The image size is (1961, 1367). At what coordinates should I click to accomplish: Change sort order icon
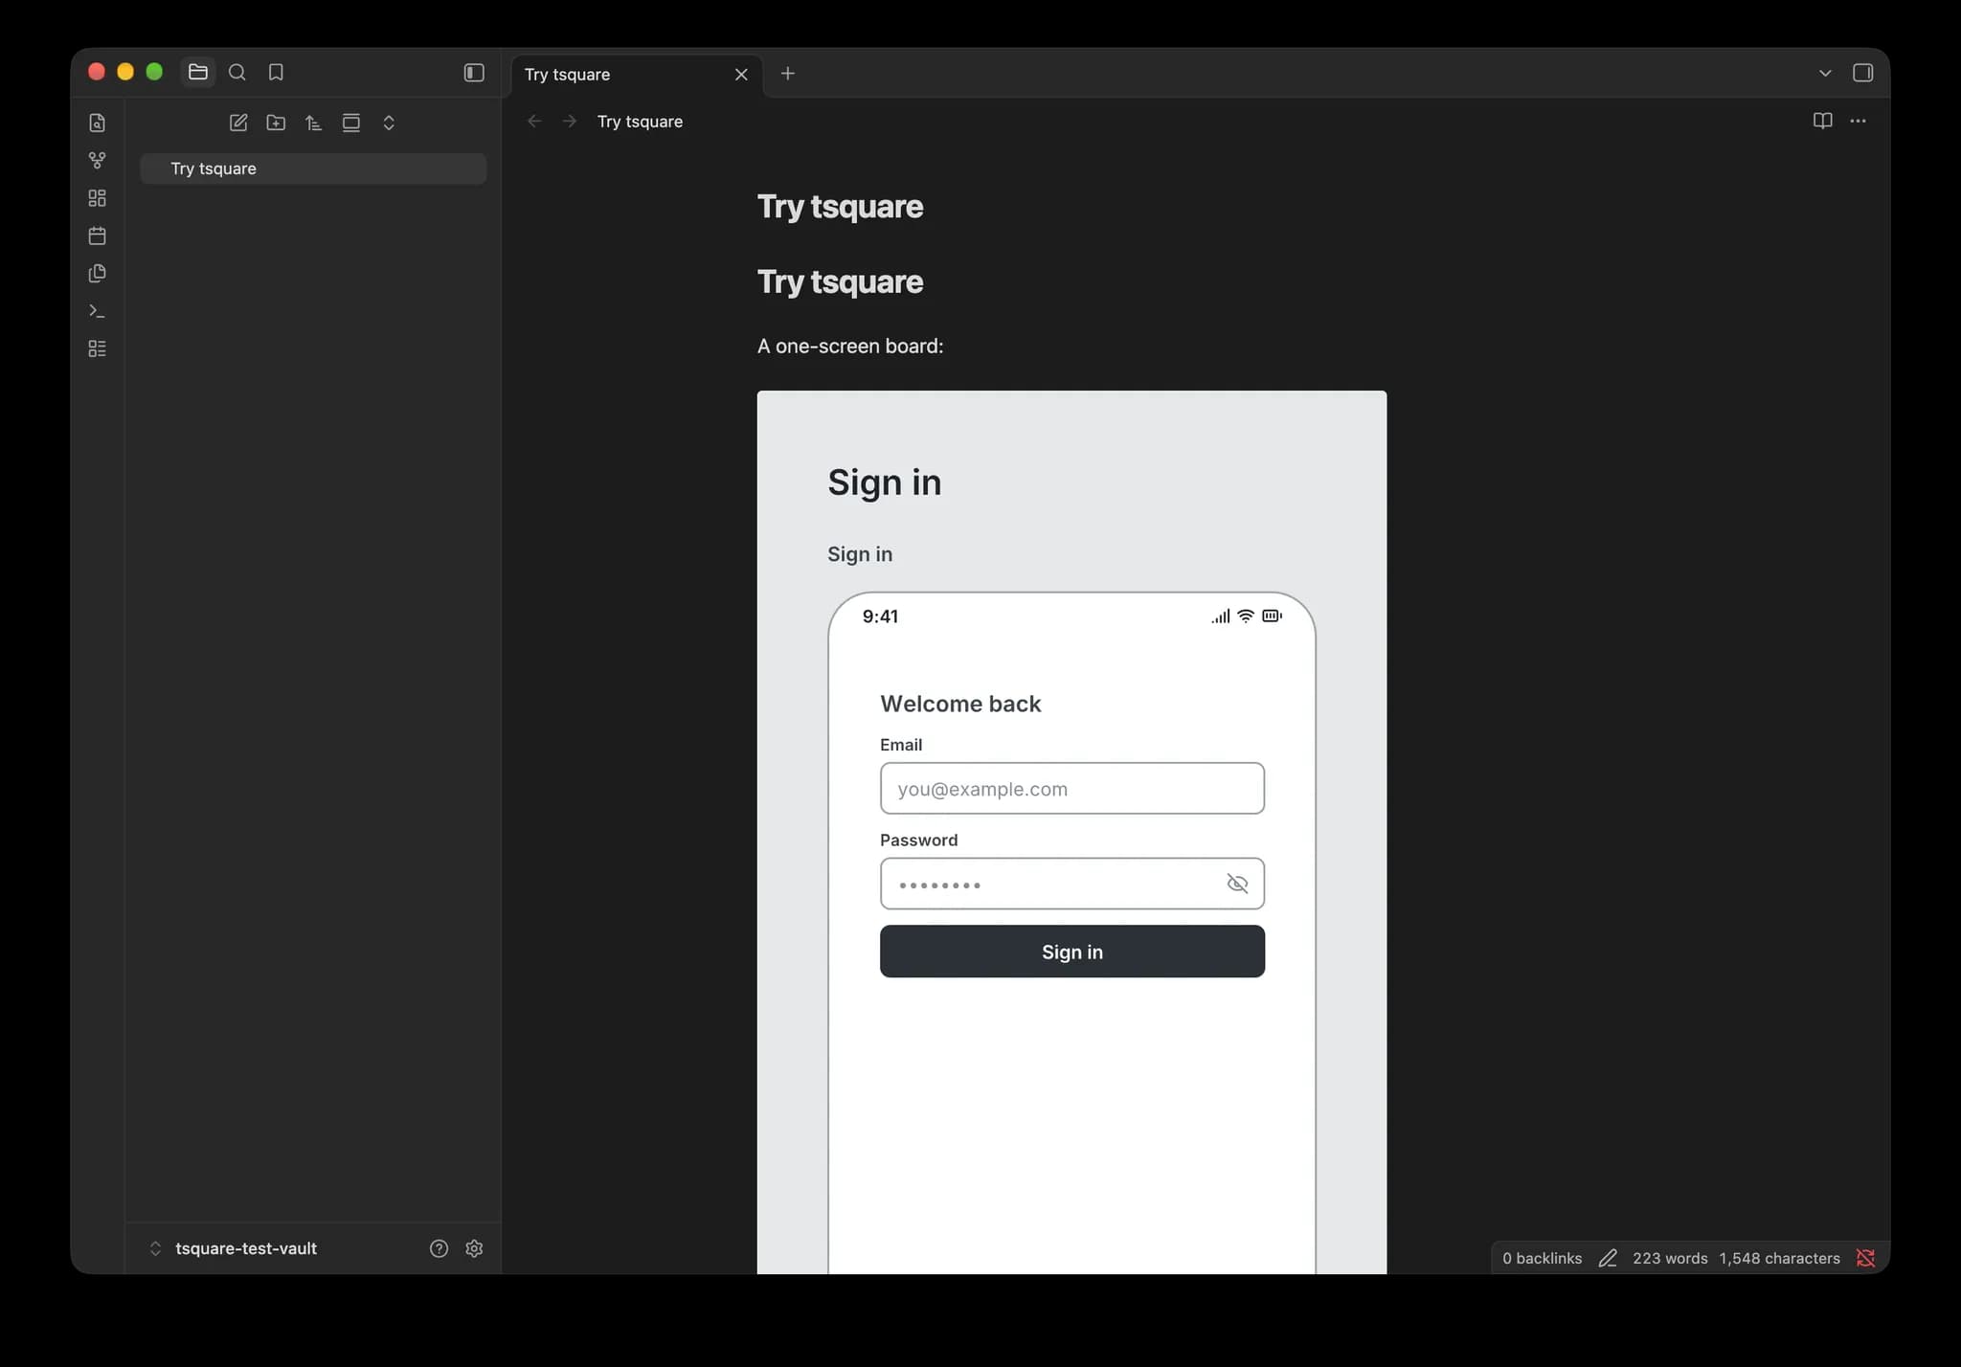(x=313, y=123)
